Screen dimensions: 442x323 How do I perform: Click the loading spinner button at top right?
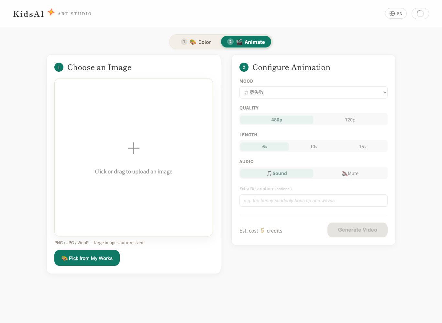(x=420, y=14)
